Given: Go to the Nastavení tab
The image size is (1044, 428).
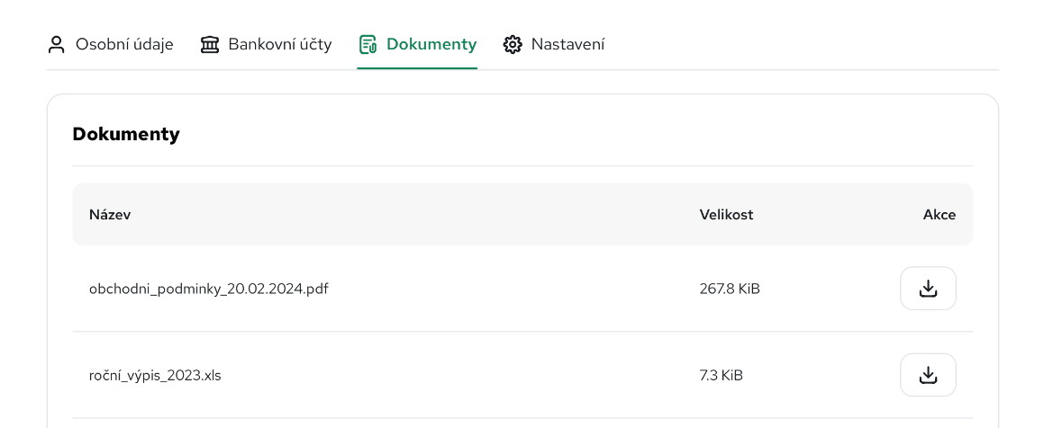Looking at the screenshot, I should click(x=567, y=44).
